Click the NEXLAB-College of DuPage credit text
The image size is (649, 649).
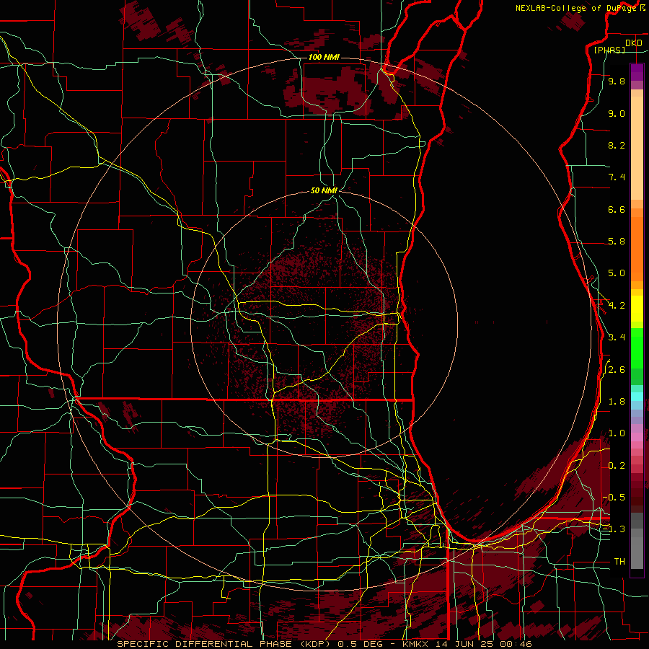[x=578, y=8]
